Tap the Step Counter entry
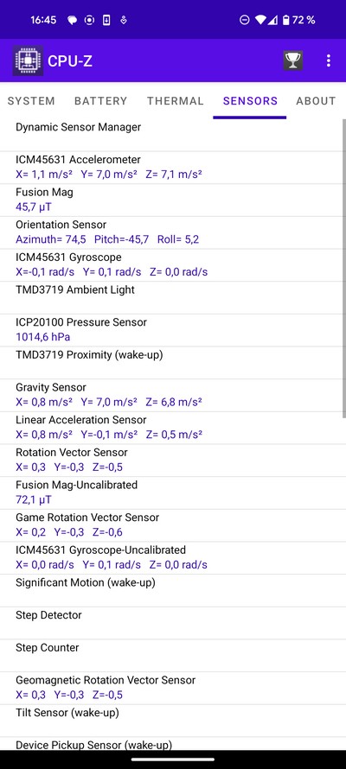This screenshot has width=346, height=769. tap(170, 656)
